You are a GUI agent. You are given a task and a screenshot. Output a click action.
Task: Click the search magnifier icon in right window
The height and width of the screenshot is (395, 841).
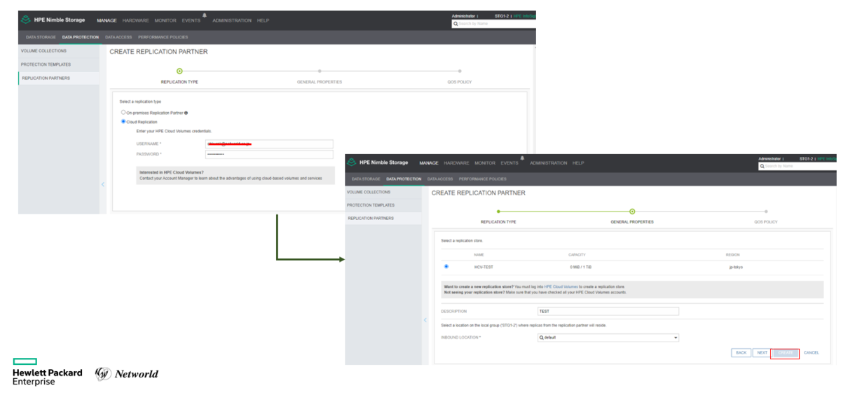pos(763,166)
